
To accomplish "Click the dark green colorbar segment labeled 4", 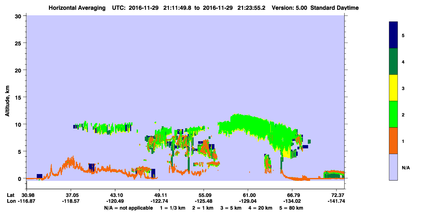I will click(393, 61).
